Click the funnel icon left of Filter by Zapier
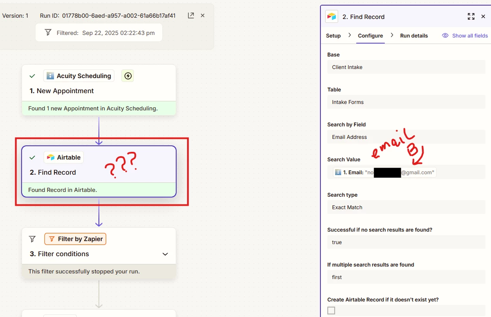491x317 pixels. [32, 239]
